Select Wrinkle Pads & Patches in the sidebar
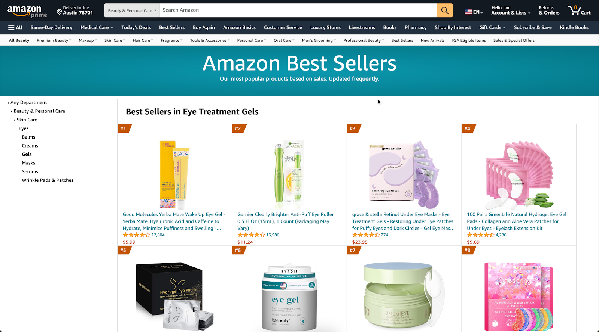The width and height of the screenshot is (599, 332). pos(48,180)
